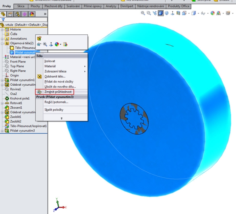The height and width of the screenshot is (214, 236).
Task: Open the ConfigurationManager tab icon
Action: coord(17,14)
